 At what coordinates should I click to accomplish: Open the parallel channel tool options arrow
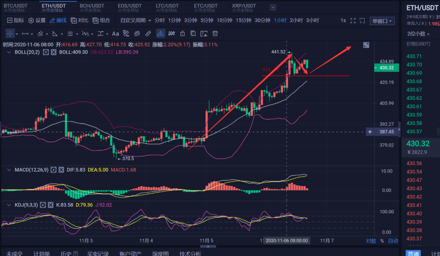[x=47, y=34]
